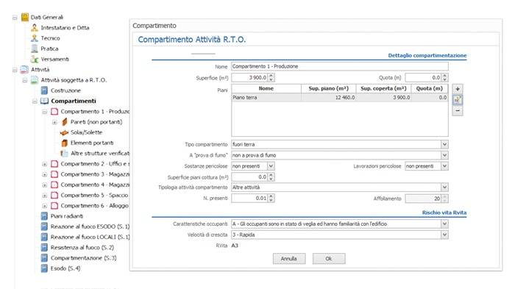Adjust the N. presenti spinner arrows
The image size is (515, 289).
(x=271, y=199)
